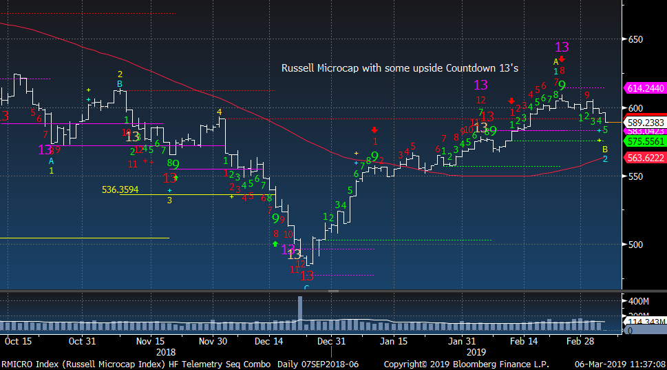Click the 600 price axis tick
This screenshot has width=667, height=370.
(x=635, y=108)
